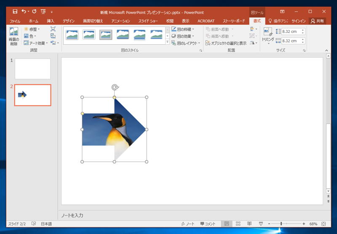Click オブジェクトの選択と表示 button
337x234 pixels.
click(226, 43)
